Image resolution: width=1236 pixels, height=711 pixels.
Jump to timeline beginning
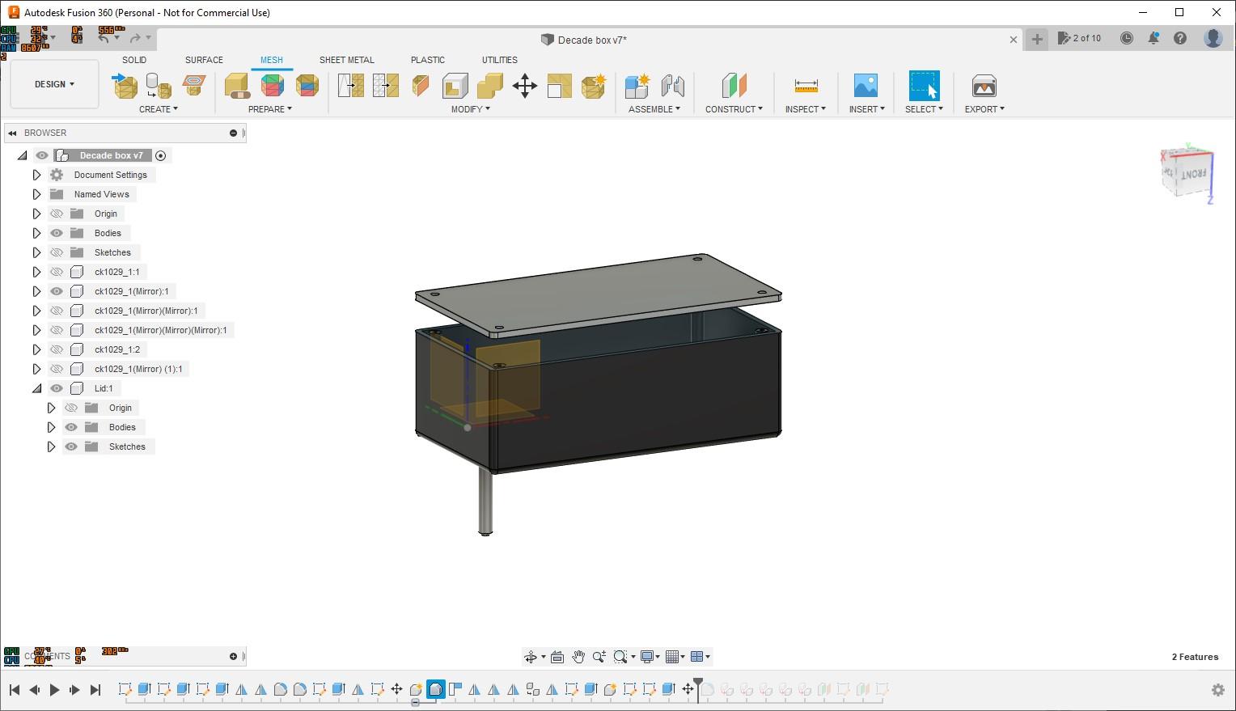14,690
